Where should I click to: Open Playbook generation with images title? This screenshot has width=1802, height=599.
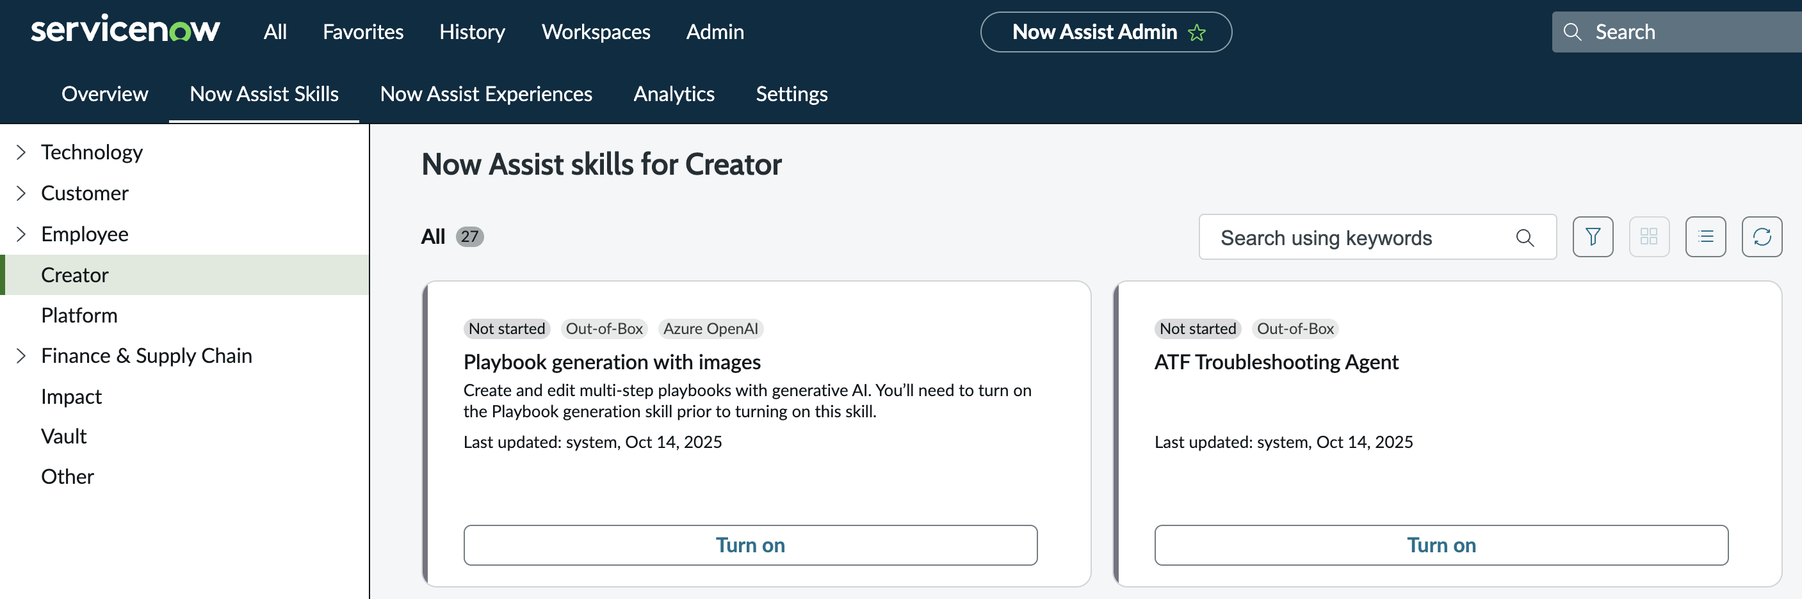(612, 362)
